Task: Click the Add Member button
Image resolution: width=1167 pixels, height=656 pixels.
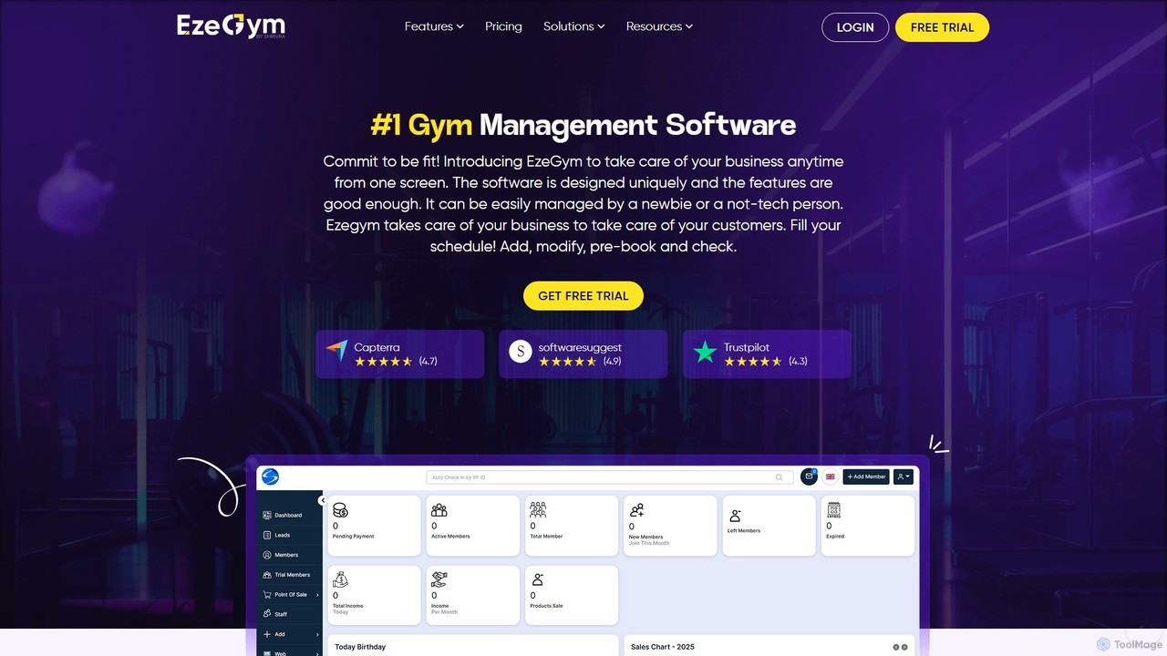Action: 866,477
